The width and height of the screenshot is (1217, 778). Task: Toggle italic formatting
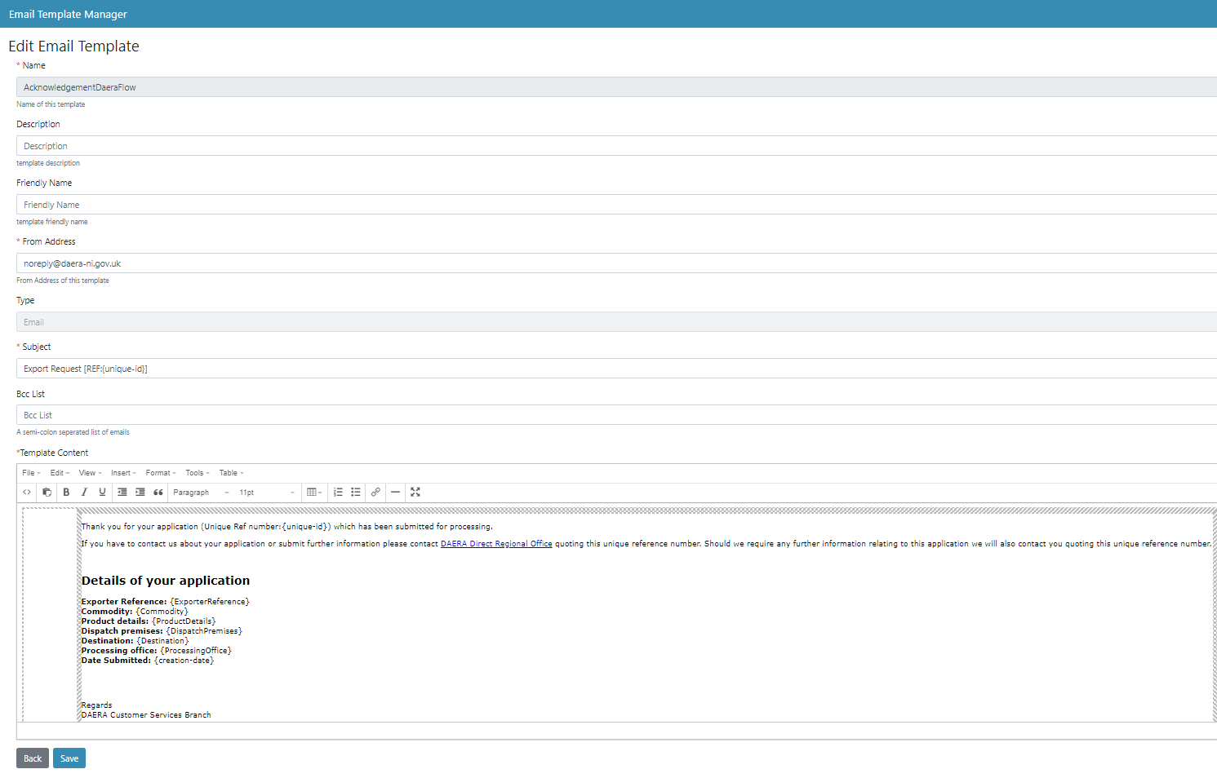(x=84, y=492)
